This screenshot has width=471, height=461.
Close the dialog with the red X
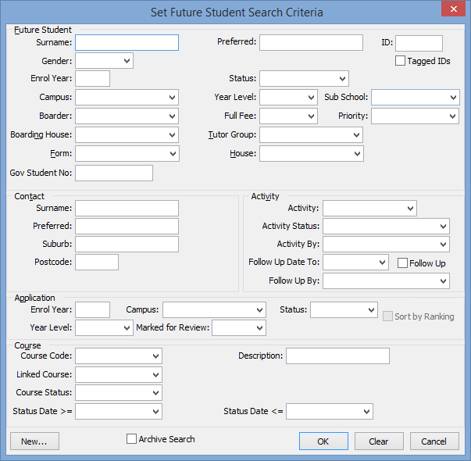point(453,9)
